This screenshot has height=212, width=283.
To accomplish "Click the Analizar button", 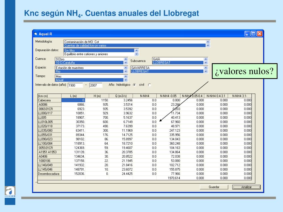I will (x=246, y=187).
